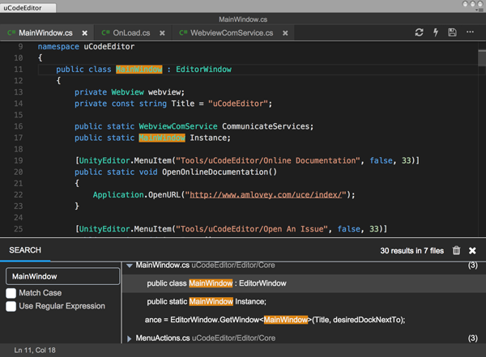Click highlighted MainWindow on line 11
This screenshot has width=486, height=357.
139,70
